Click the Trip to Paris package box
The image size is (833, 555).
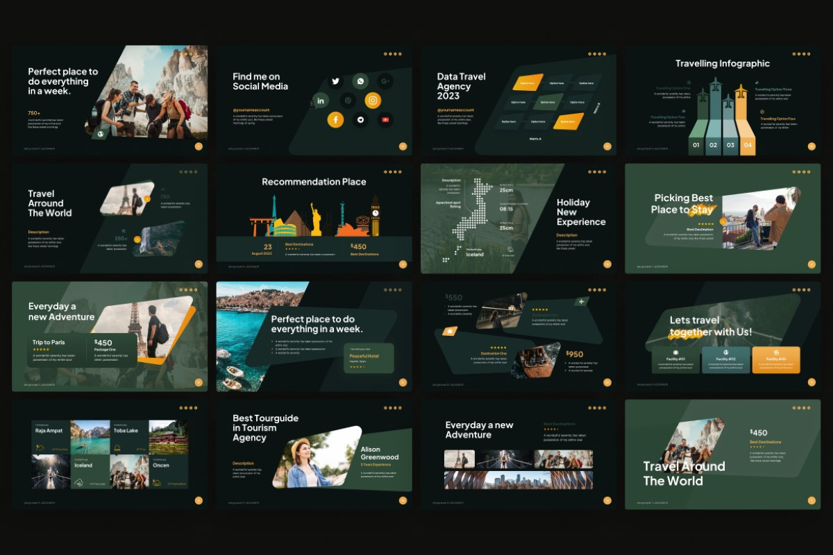tap(60, 351)
